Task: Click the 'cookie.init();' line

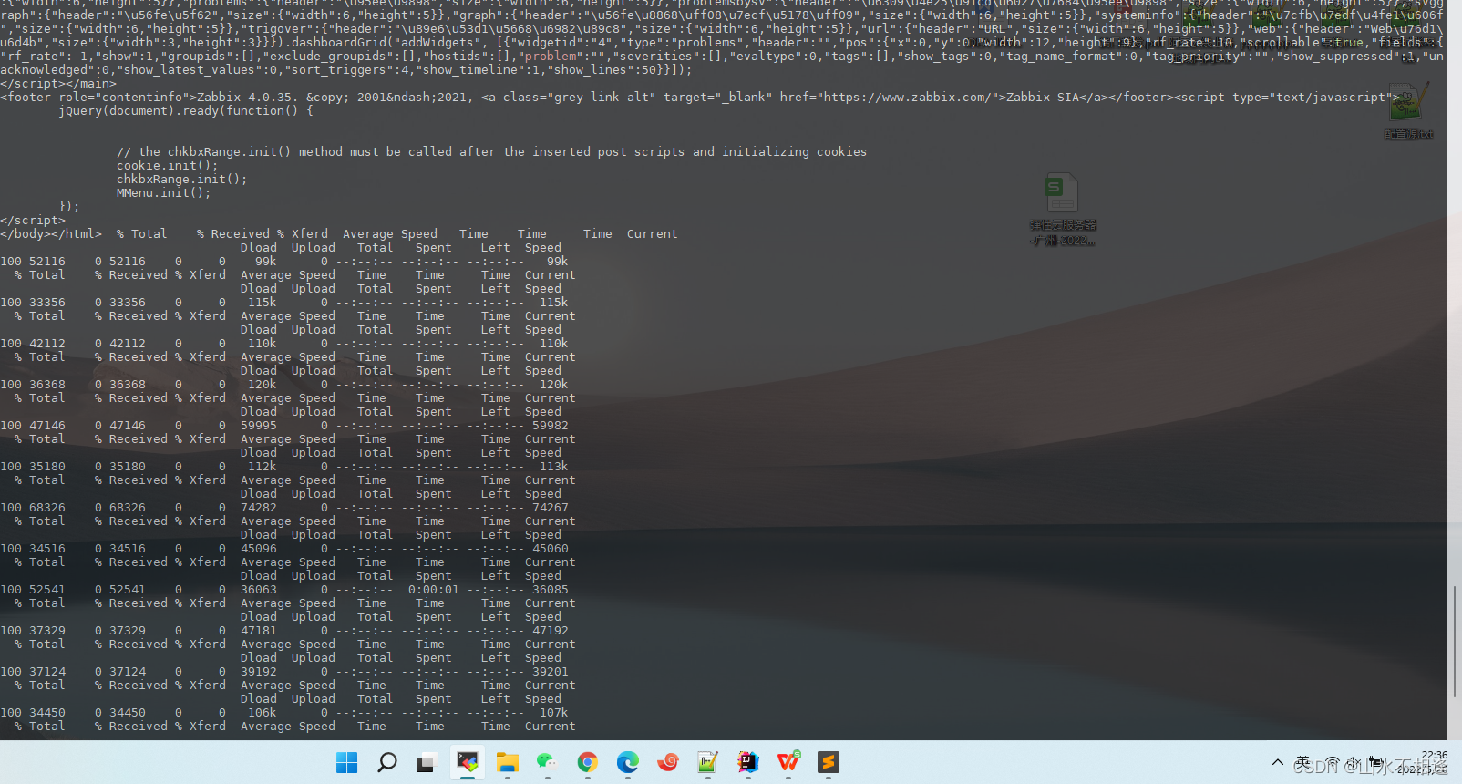Action: (168, 165)
